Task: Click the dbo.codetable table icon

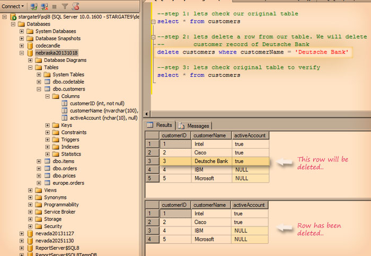Action: click(47, 81)
